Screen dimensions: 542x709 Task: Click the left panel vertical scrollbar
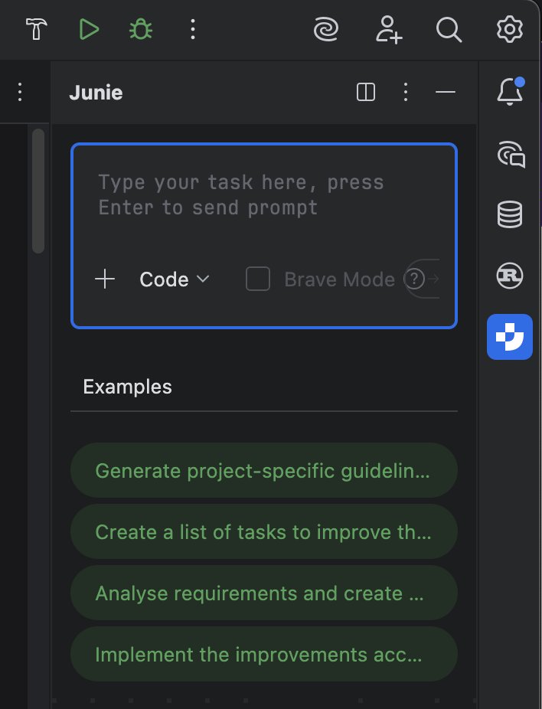tap(38, 191)
